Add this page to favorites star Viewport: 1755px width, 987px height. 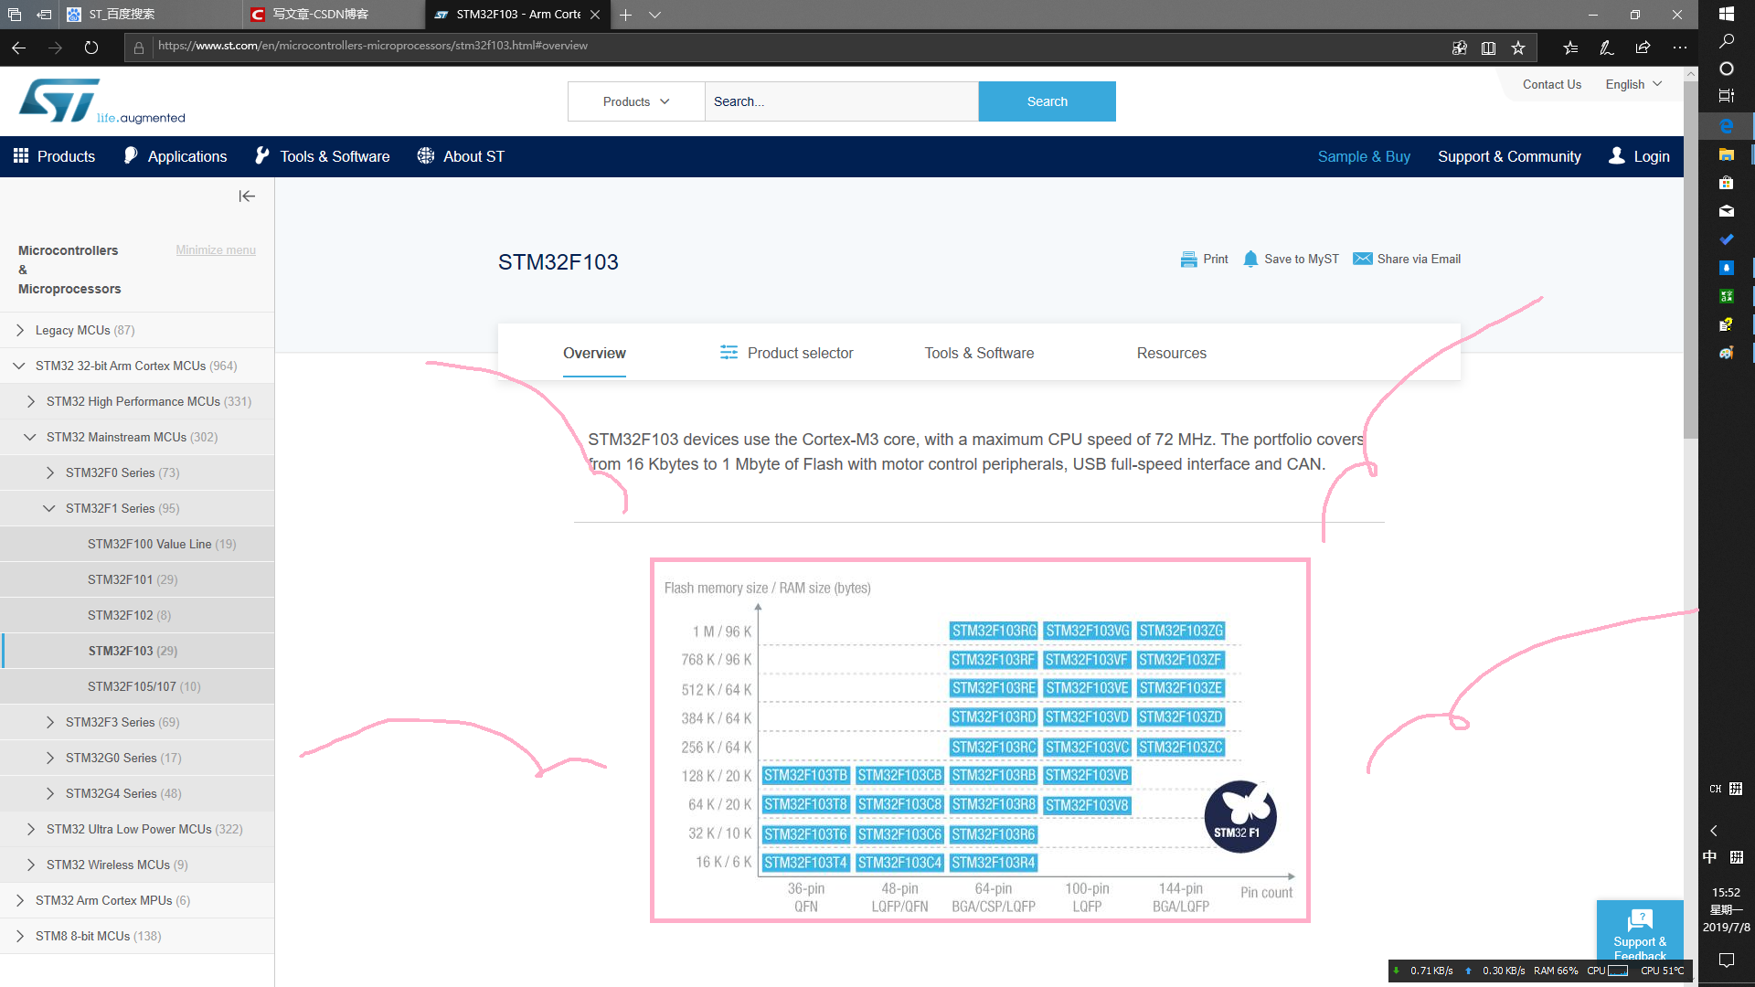click(1518, 48)
